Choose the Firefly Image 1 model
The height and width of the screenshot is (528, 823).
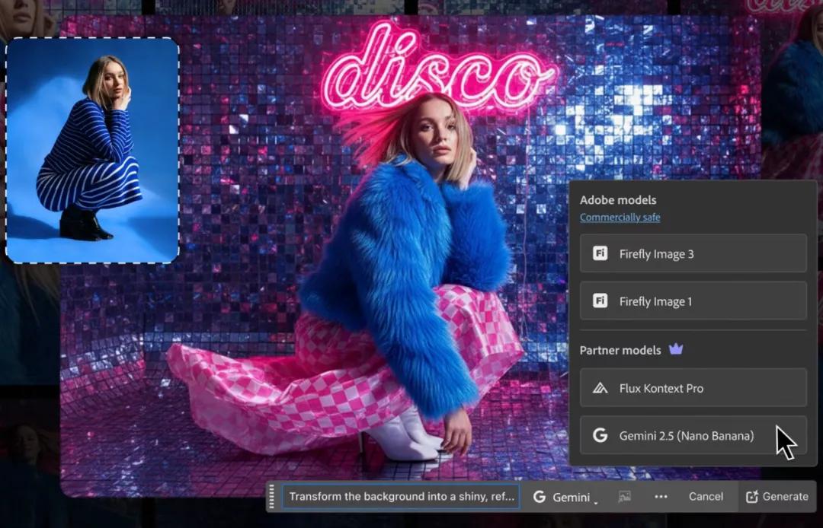coord(693,301)
